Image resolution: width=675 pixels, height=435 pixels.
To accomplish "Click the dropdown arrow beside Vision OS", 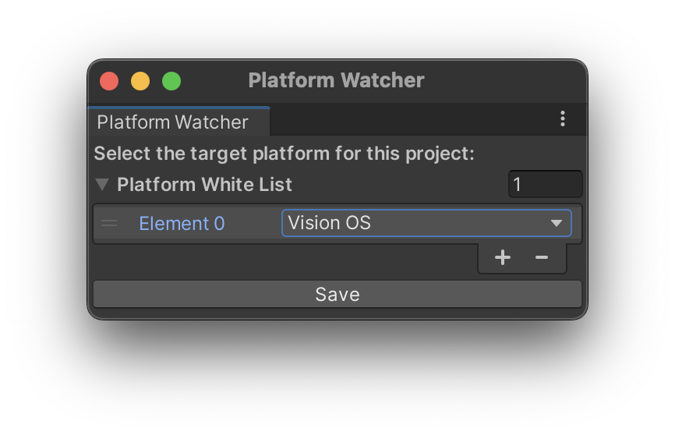I will tap(557, 223).
